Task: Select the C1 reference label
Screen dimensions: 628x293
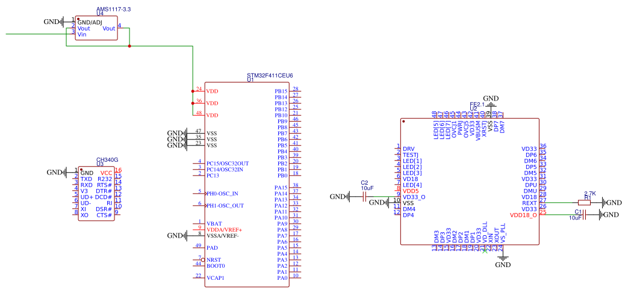Action: (x=578, y=211)
